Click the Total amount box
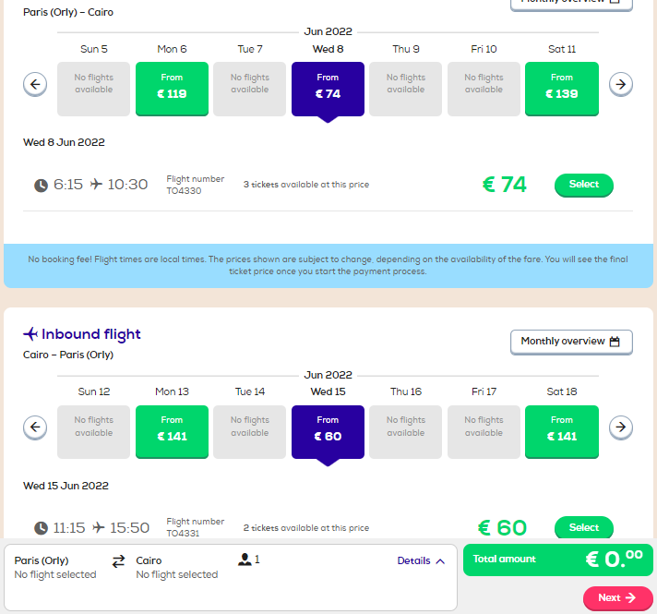 click(557, 560)
